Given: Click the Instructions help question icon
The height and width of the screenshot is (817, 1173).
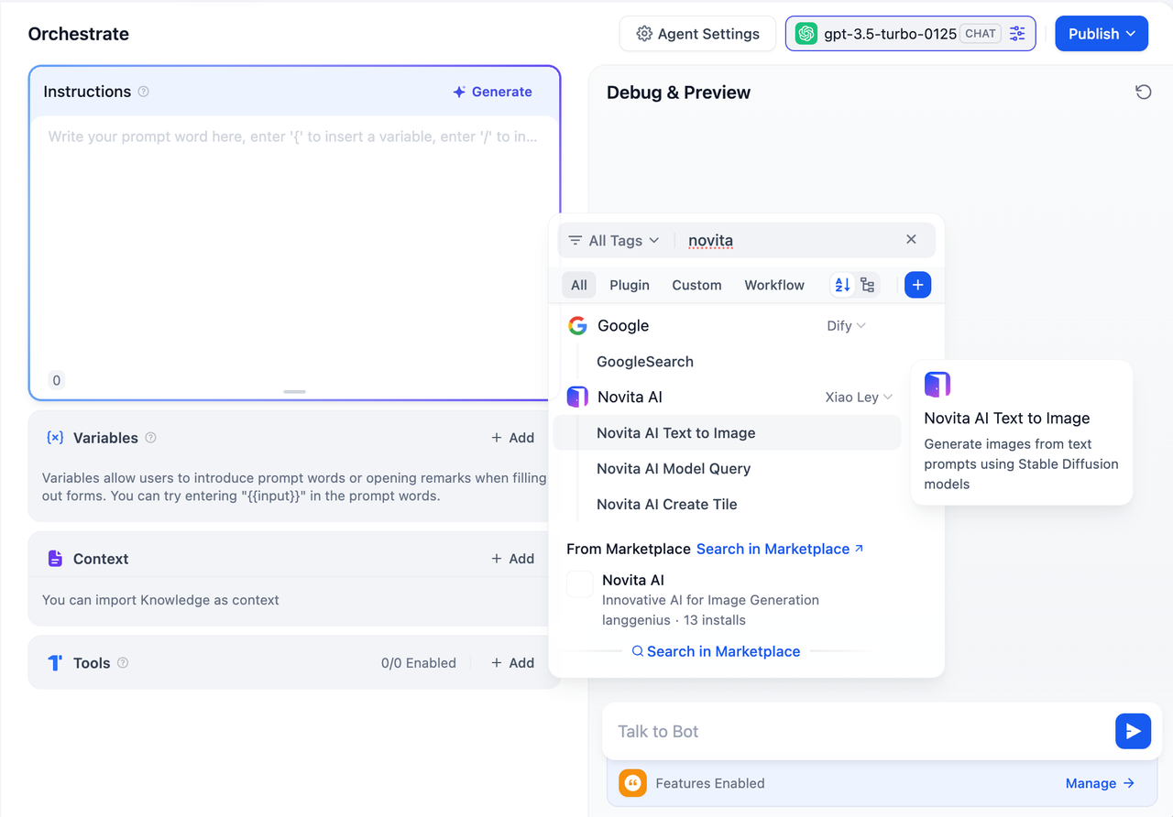Looking at the screenshot, I should pyautogui.click(x=143, y=92).
